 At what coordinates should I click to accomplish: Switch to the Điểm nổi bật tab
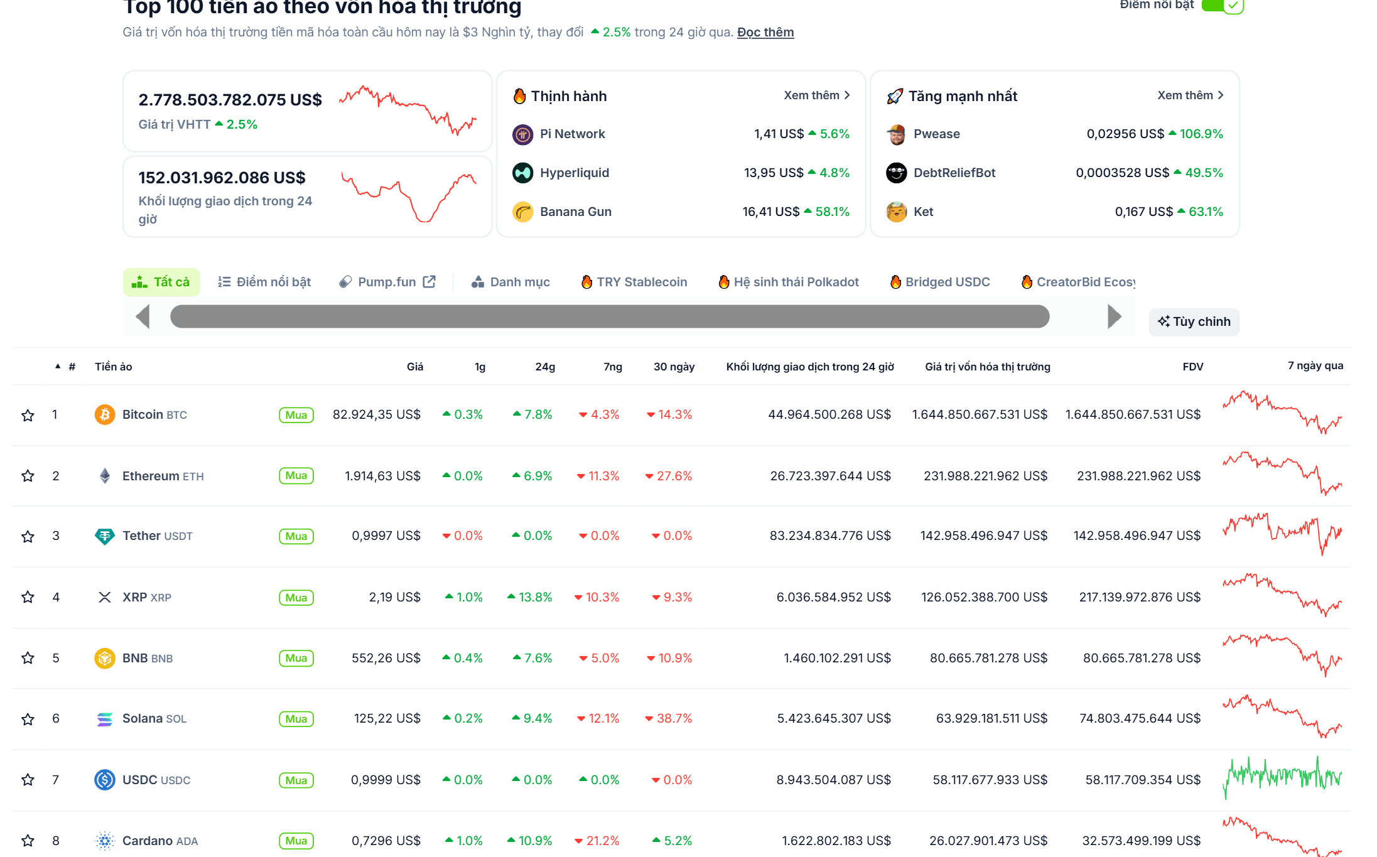[264, 282]
